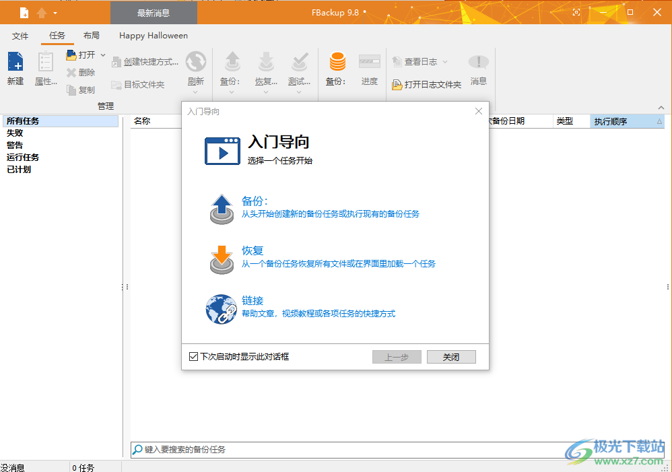Click the Restore (恢复) wizard link
The height and width of the screenshot is (472, 672).
pyautogui.click(x=253, y=250)
